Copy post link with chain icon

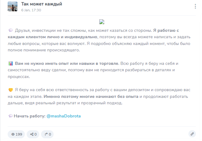pos(192,134)
